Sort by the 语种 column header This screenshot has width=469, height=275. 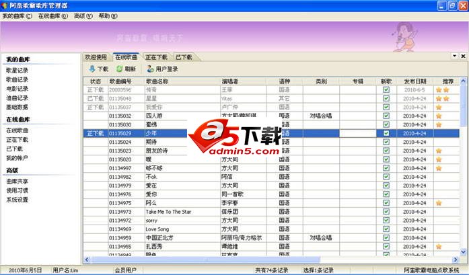coord(285,81)
